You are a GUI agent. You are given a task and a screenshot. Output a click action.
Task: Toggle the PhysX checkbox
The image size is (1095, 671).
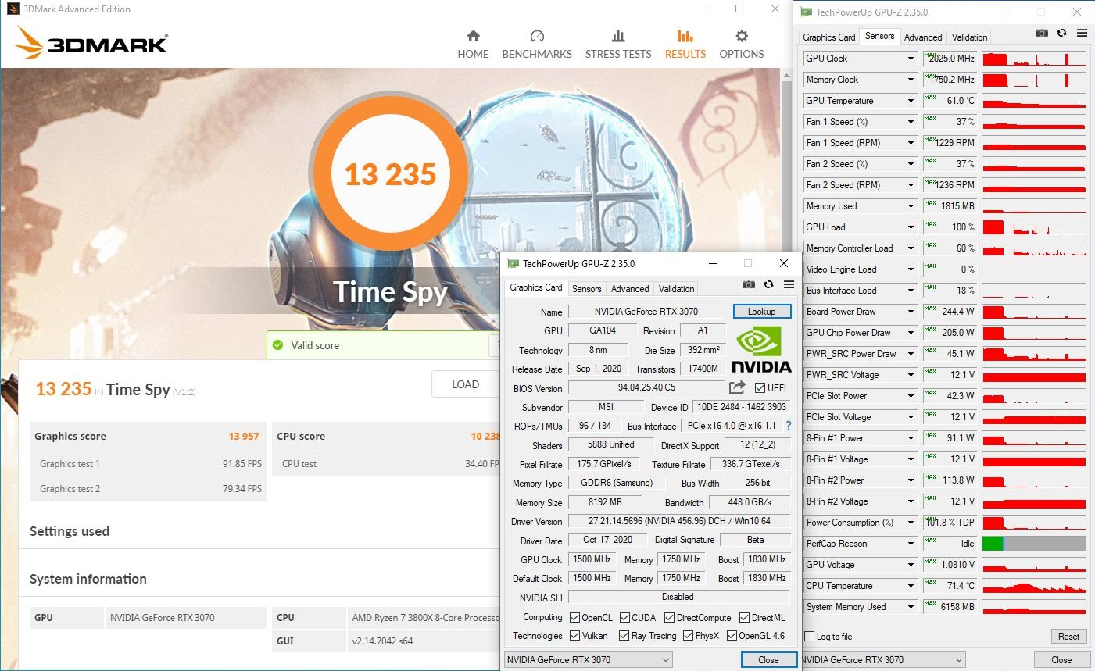click(688, 636)
